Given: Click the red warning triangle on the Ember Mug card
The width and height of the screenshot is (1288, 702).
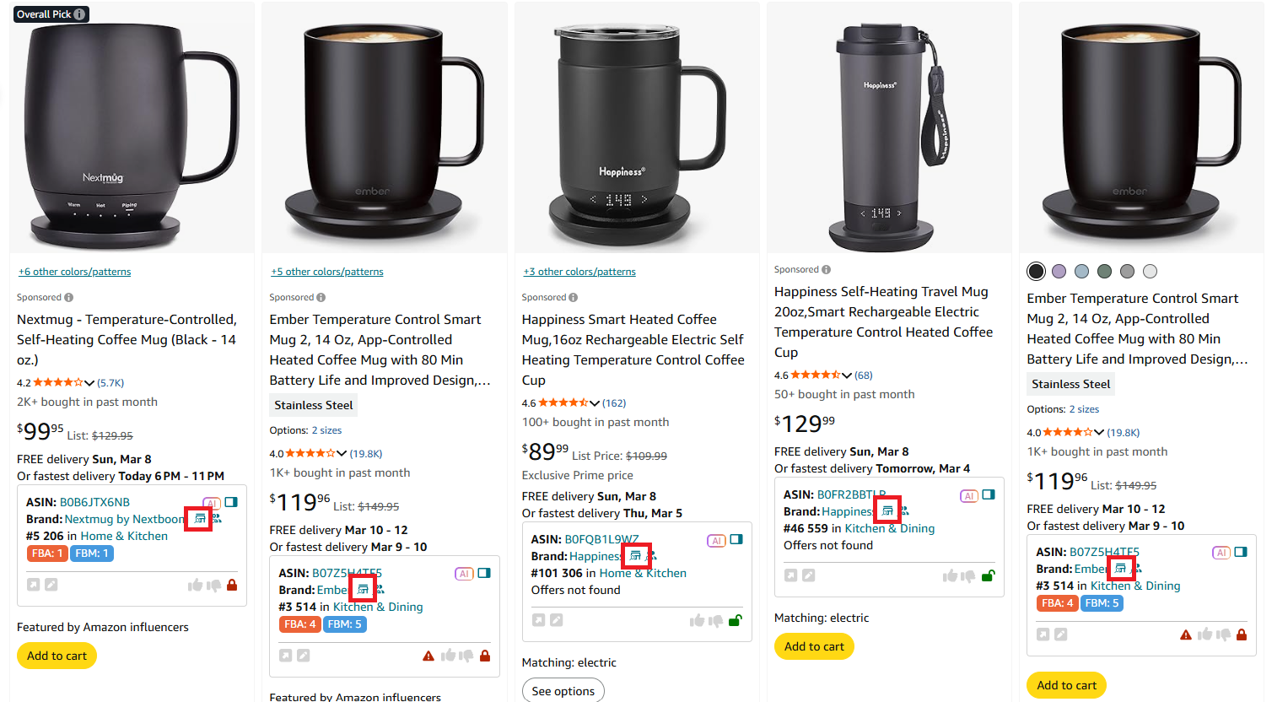Looking at the screenshot, I should [x=428, y=655].
